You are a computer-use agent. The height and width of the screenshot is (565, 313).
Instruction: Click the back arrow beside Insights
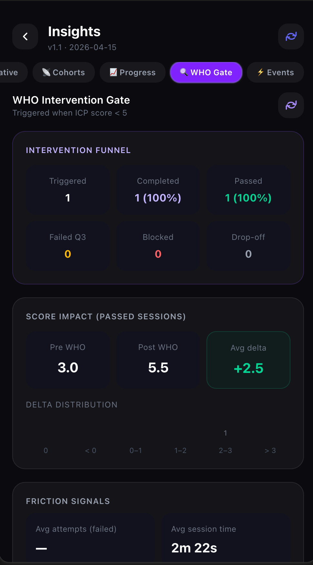(25, 36)
